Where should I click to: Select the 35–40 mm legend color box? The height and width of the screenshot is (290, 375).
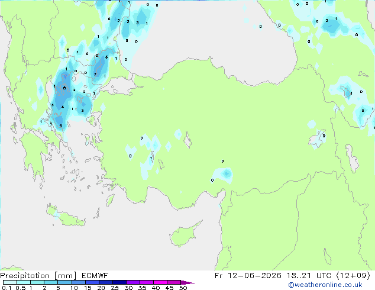point(146,282)
